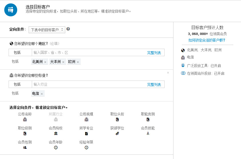Click the 获颁学位 graduation icon
This screenshot has width=241, height=159.
[x=117, y=134]
